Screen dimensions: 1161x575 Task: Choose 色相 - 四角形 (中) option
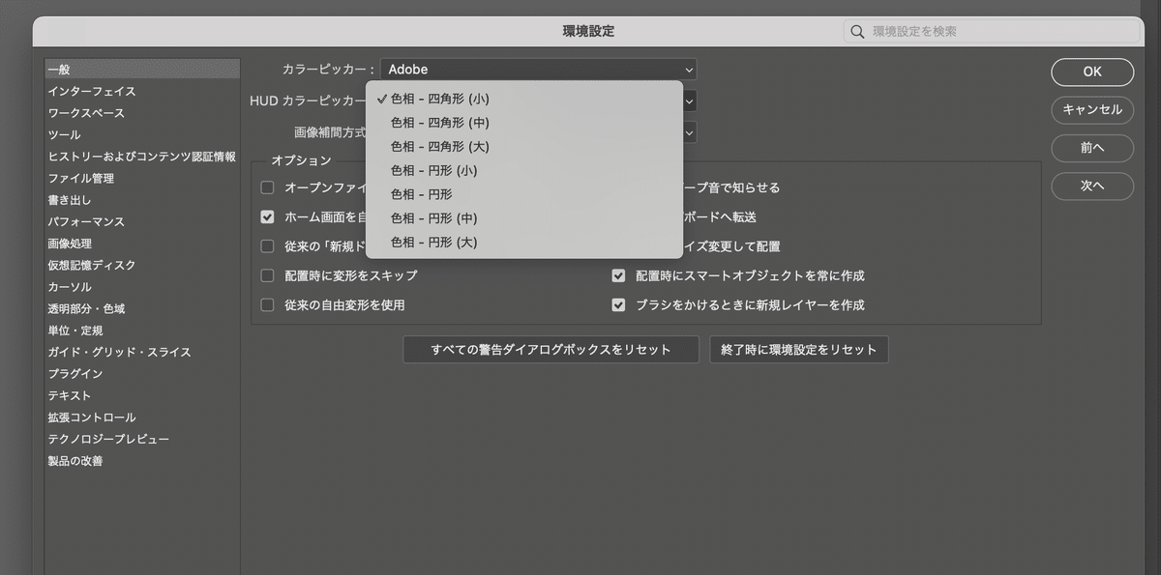pyautogui.click(x=524, y=123)
